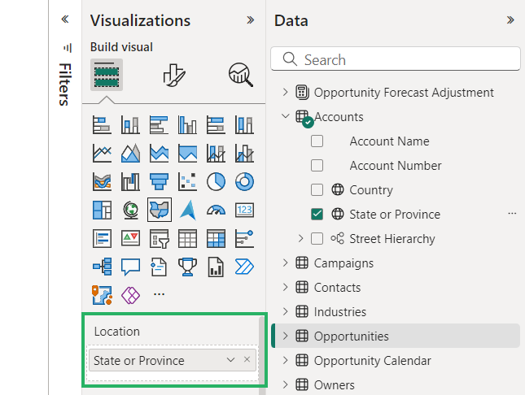
Task: Check the Account Name field
Action: pos(317,141)
